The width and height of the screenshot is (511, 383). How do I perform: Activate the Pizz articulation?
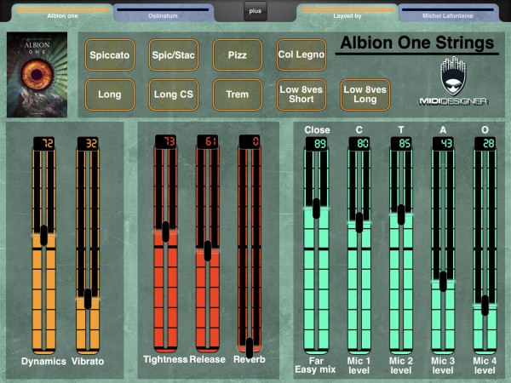238,55
